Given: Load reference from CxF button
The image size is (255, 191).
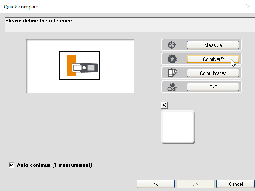Looking at the screenshot, I should click(213, 87).
